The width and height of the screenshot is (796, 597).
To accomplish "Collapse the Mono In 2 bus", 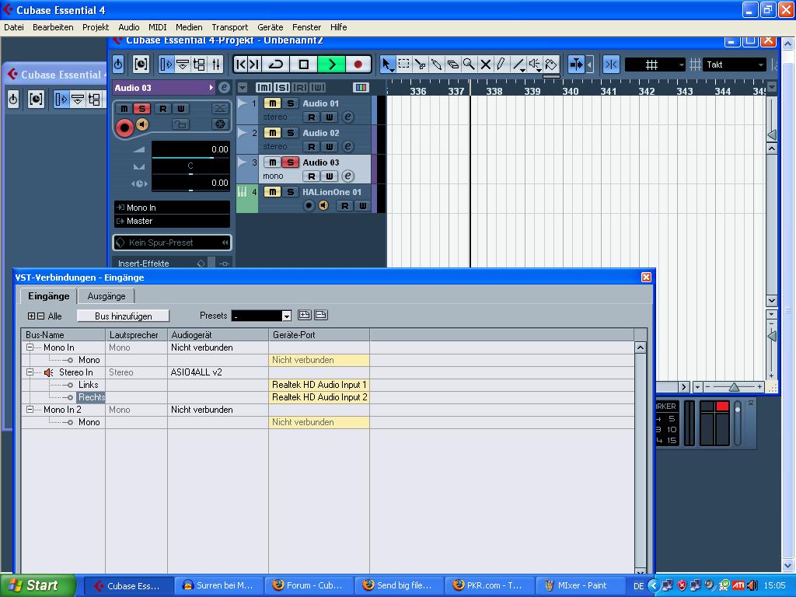I will coord(30,410).
